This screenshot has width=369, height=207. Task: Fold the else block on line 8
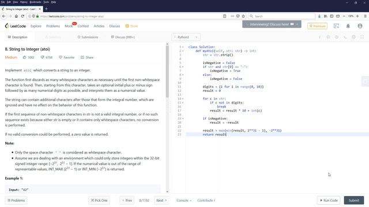point(183,75)
